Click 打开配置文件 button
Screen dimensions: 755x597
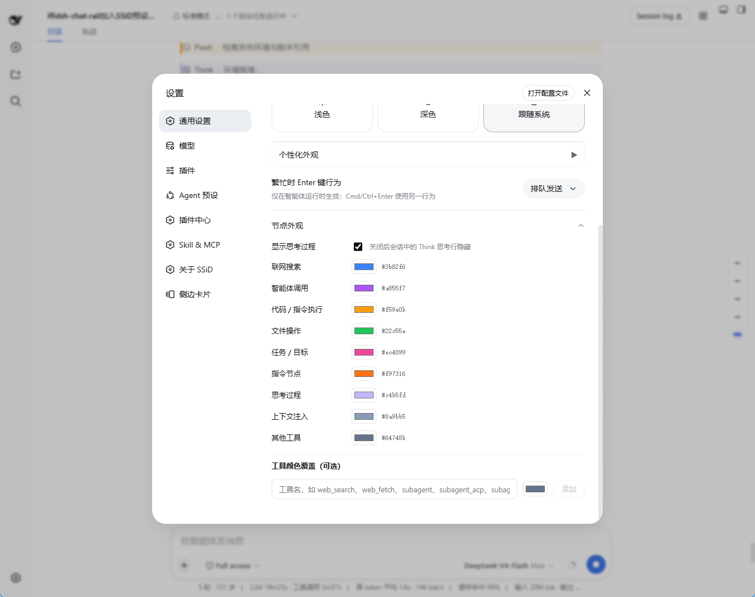(x=548, y=93)
